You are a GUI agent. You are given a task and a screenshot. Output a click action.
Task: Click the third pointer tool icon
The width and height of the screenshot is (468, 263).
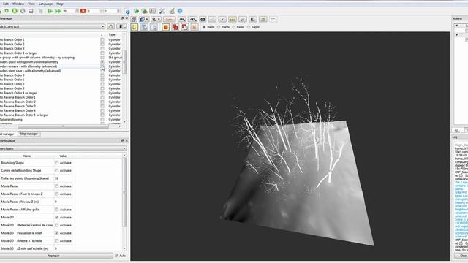tap(154, 27)
